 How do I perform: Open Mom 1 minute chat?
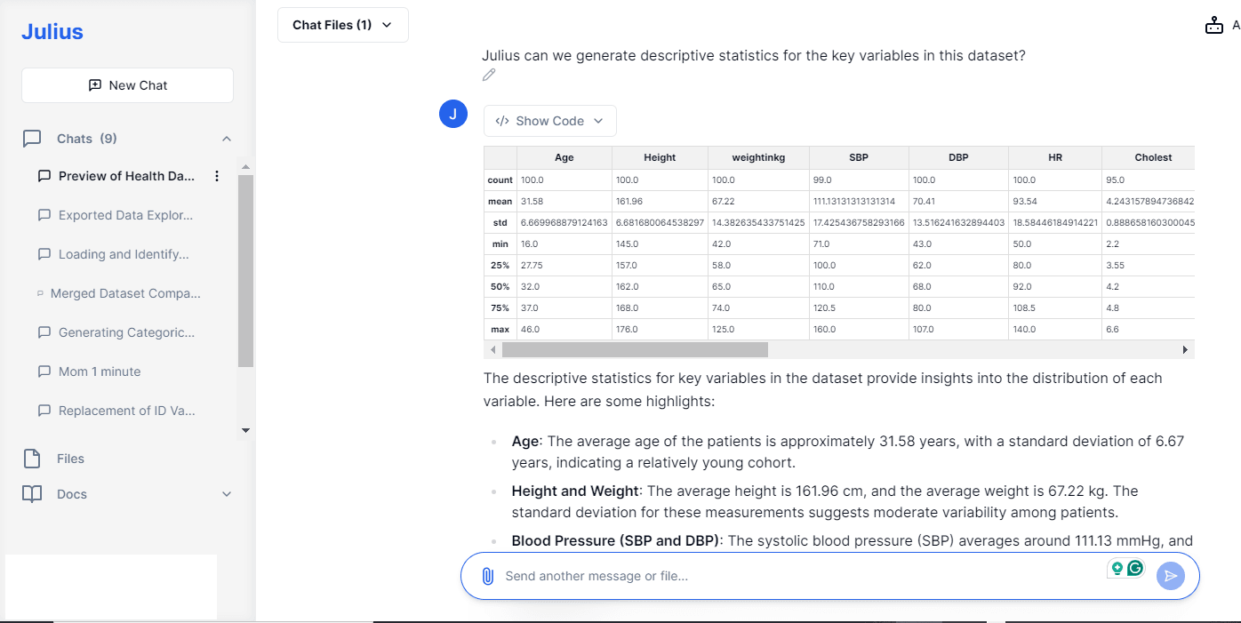click(x=100, y=371)
